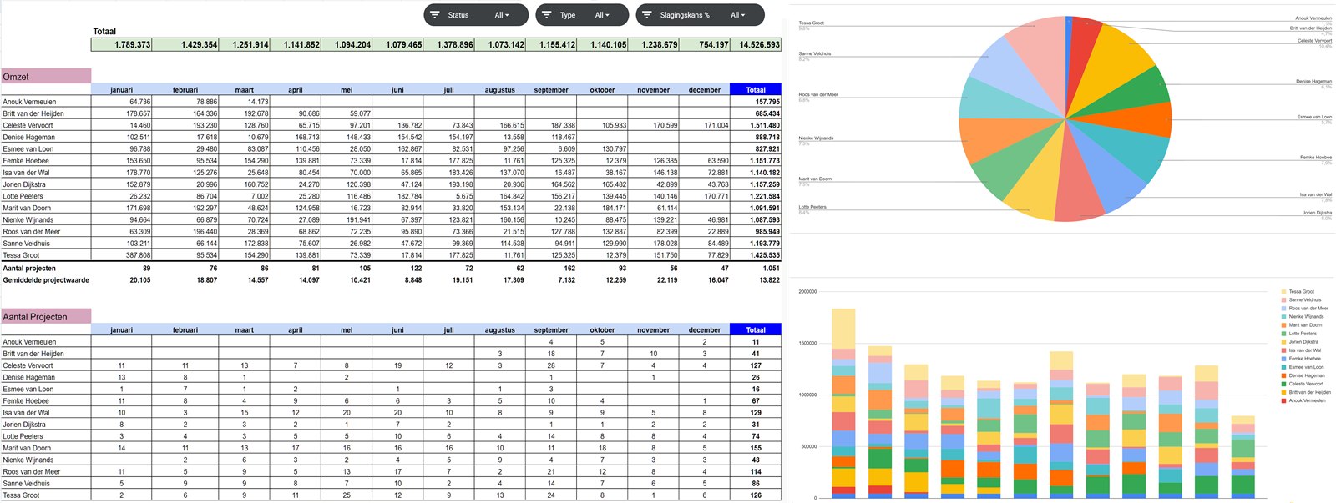Select the Aantal Projecten total cell 129
The image size is (1336, 503).
[x=756, y=413]
